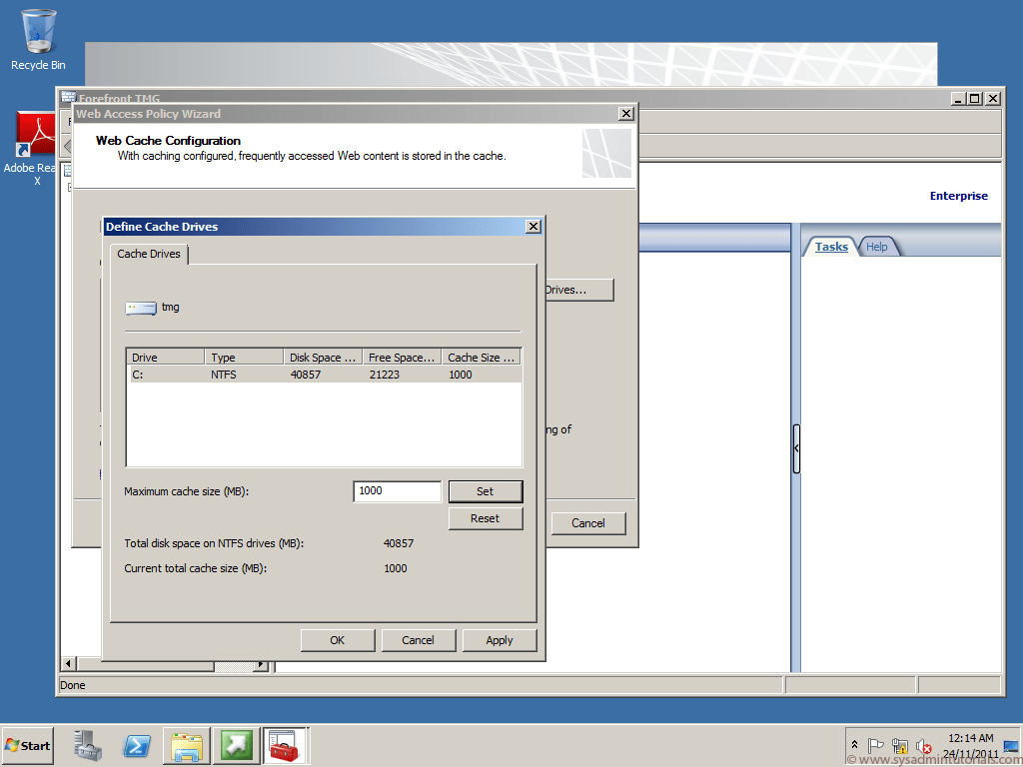
Task: Click the Drive column header
Action: click(165, 358)
